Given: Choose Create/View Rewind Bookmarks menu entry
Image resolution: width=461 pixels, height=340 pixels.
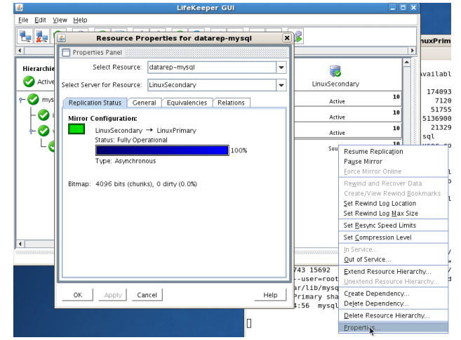Looking at the screenshot, I should pyautogui.click(x=393, y=193).
